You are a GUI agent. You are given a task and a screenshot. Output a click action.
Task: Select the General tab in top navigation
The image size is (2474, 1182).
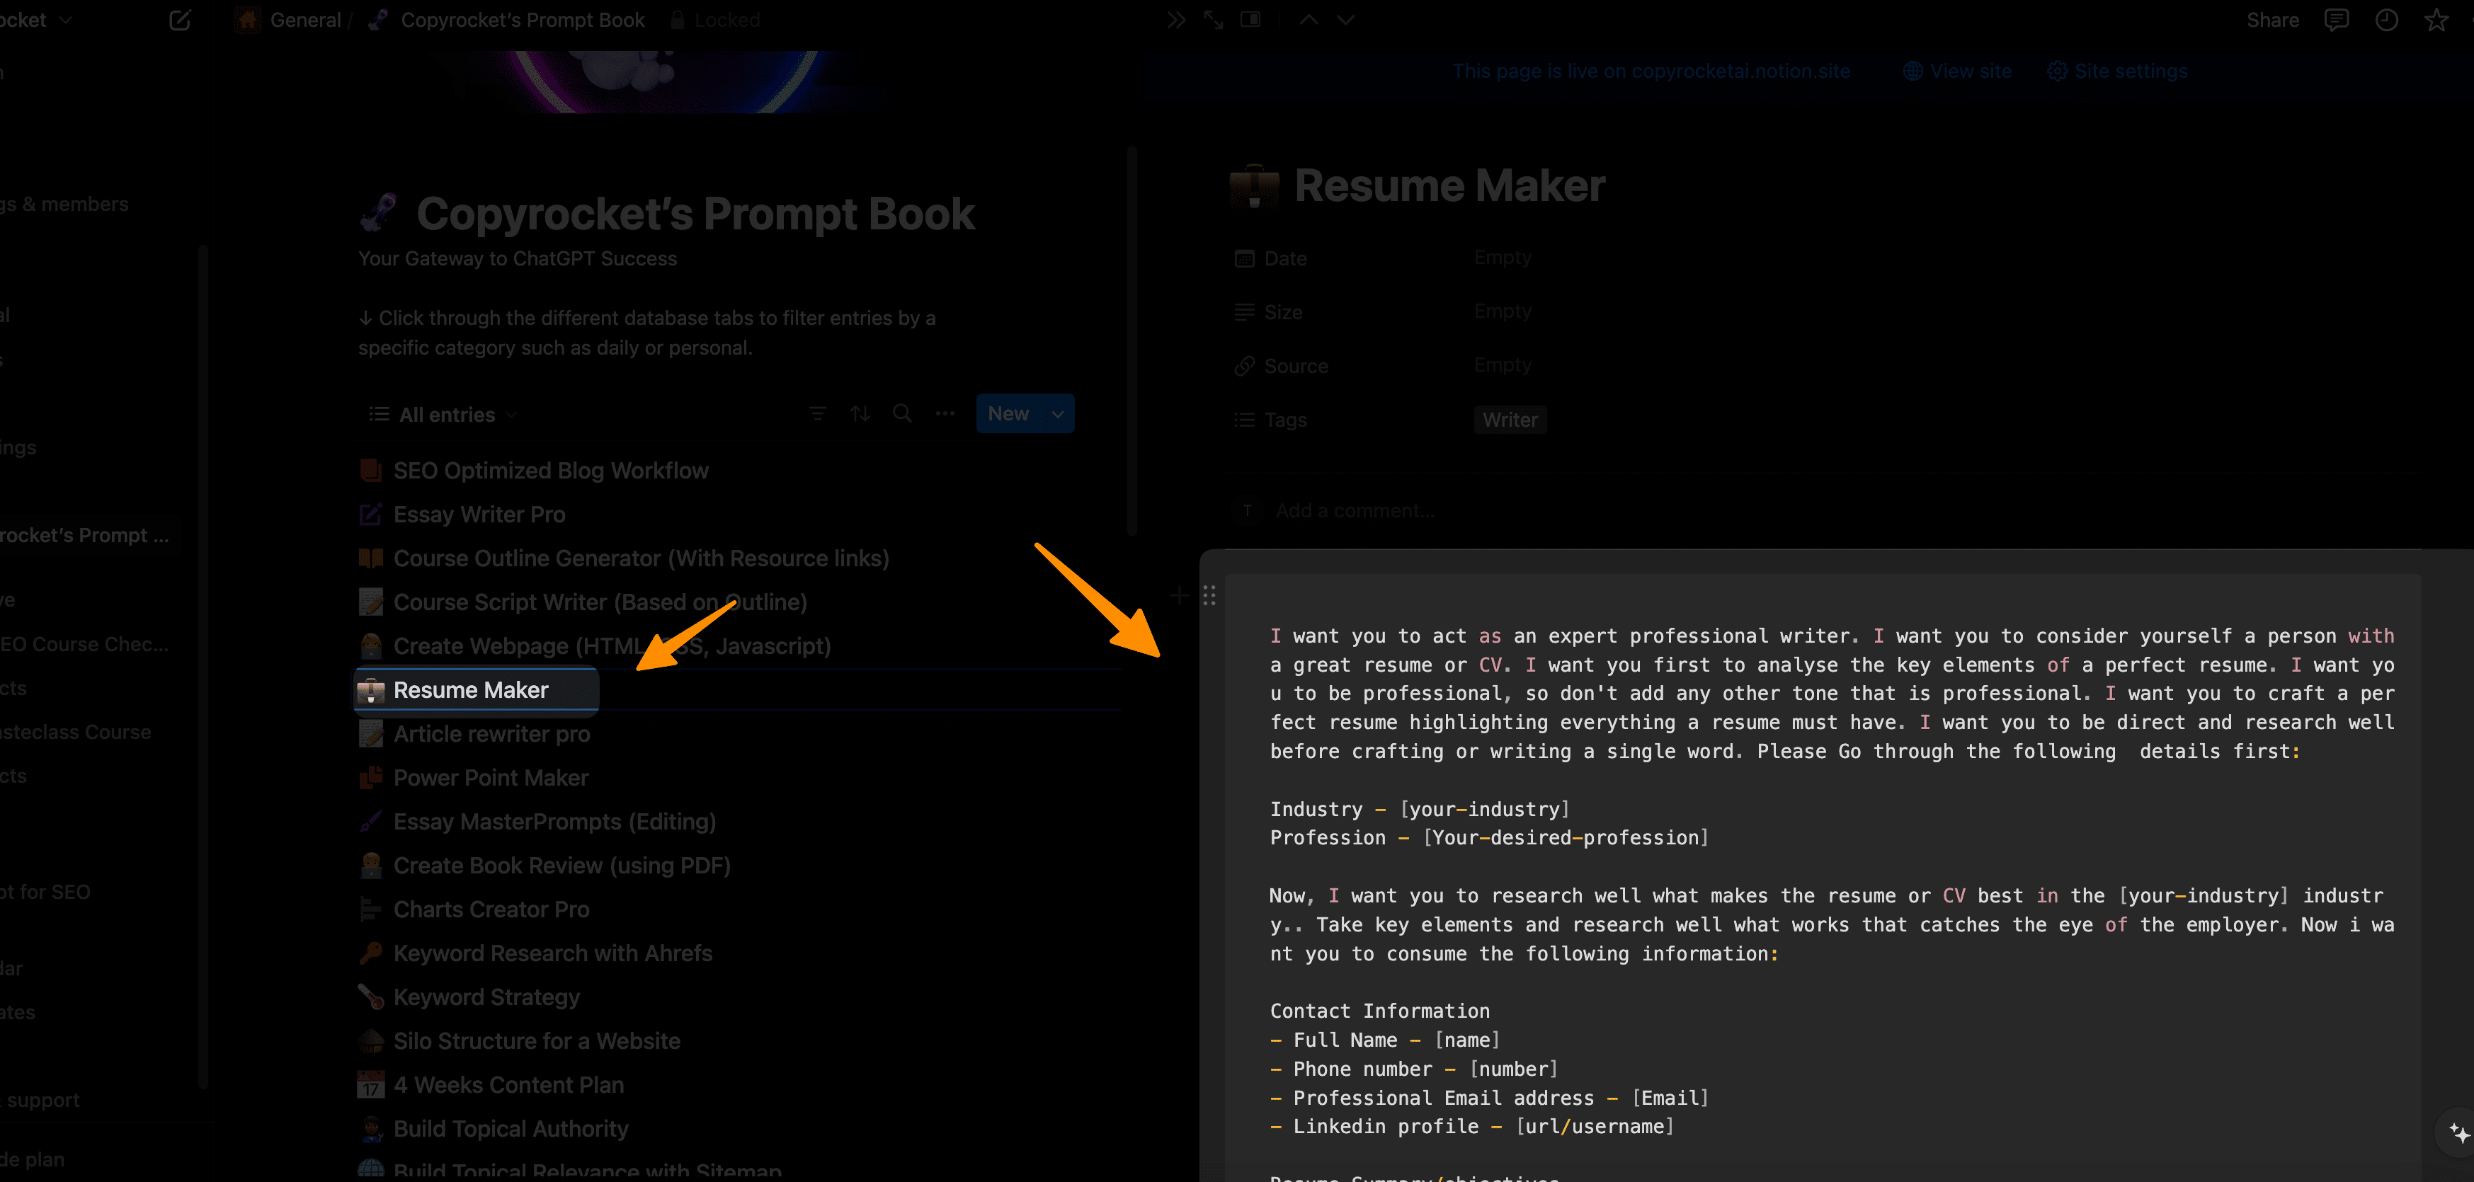click(303, 21)
